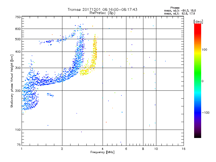Click the "75" y-axis tick label
This screenshot has height=162, width=216.
tap(19, 145)
